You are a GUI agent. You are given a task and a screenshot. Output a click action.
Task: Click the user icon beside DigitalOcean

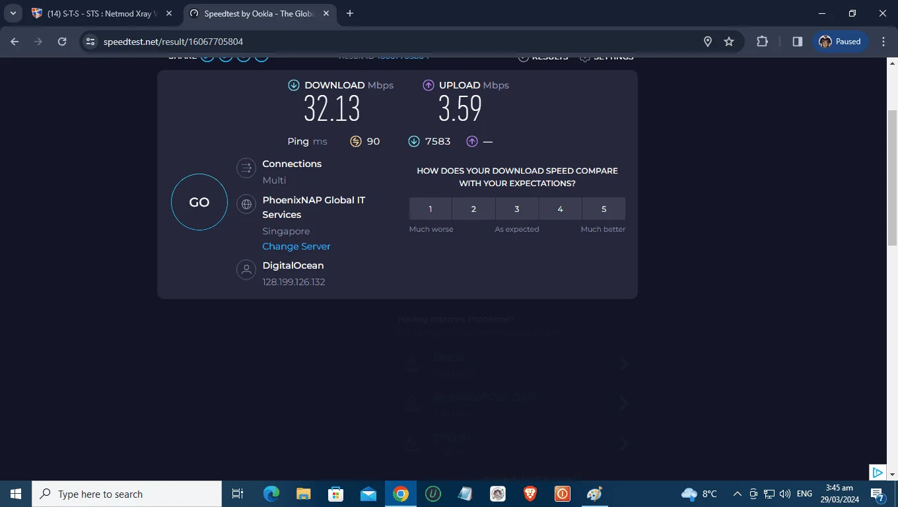[x=246, y=269]
